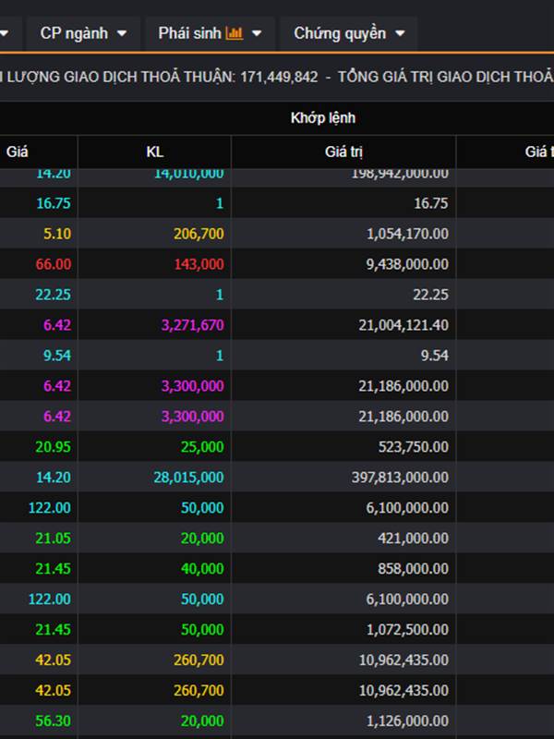Open the Chứng quyền dropdown

[x=349, y=33]
